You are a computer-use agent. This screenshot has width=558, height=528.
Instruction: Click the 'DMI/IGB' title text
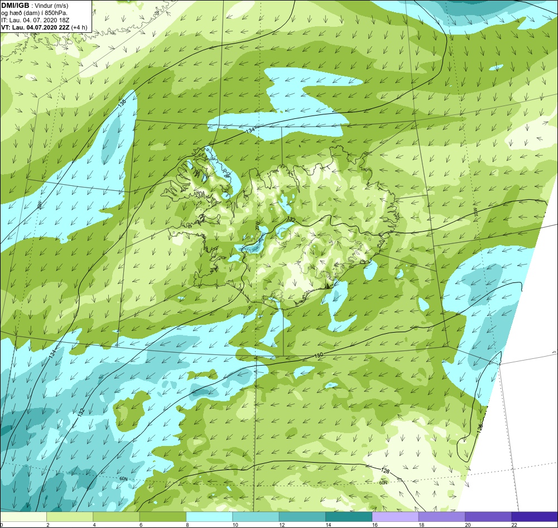pyautogui.click(x=15, y=6)
